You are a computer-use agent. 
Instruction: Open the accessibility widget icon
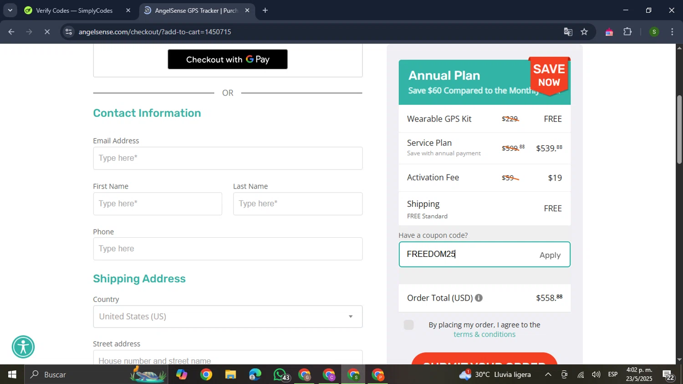pyautogui.click(x=23, y=347)
